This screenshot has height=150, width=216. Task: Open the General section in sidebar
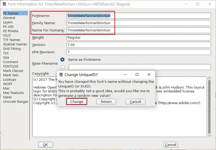click(x=9, y=18)
